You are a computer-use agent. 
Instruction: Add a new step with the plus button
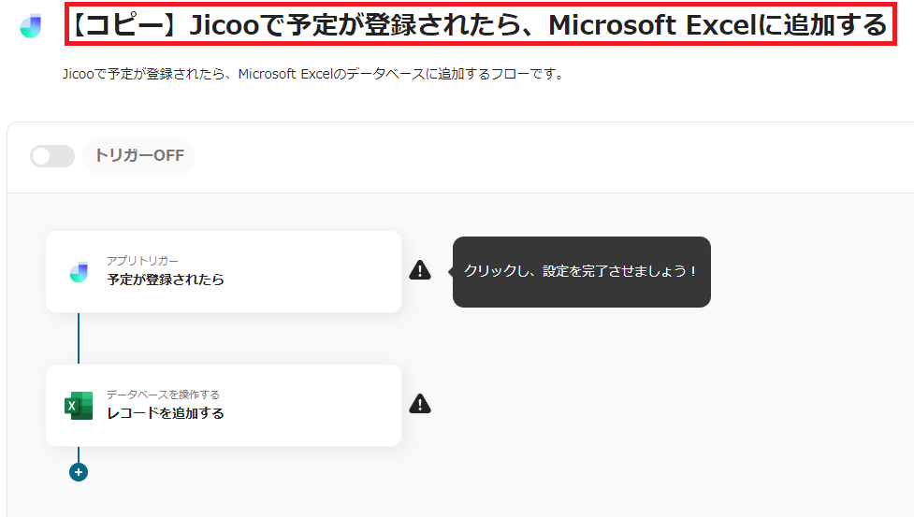(x=79, y=472)
